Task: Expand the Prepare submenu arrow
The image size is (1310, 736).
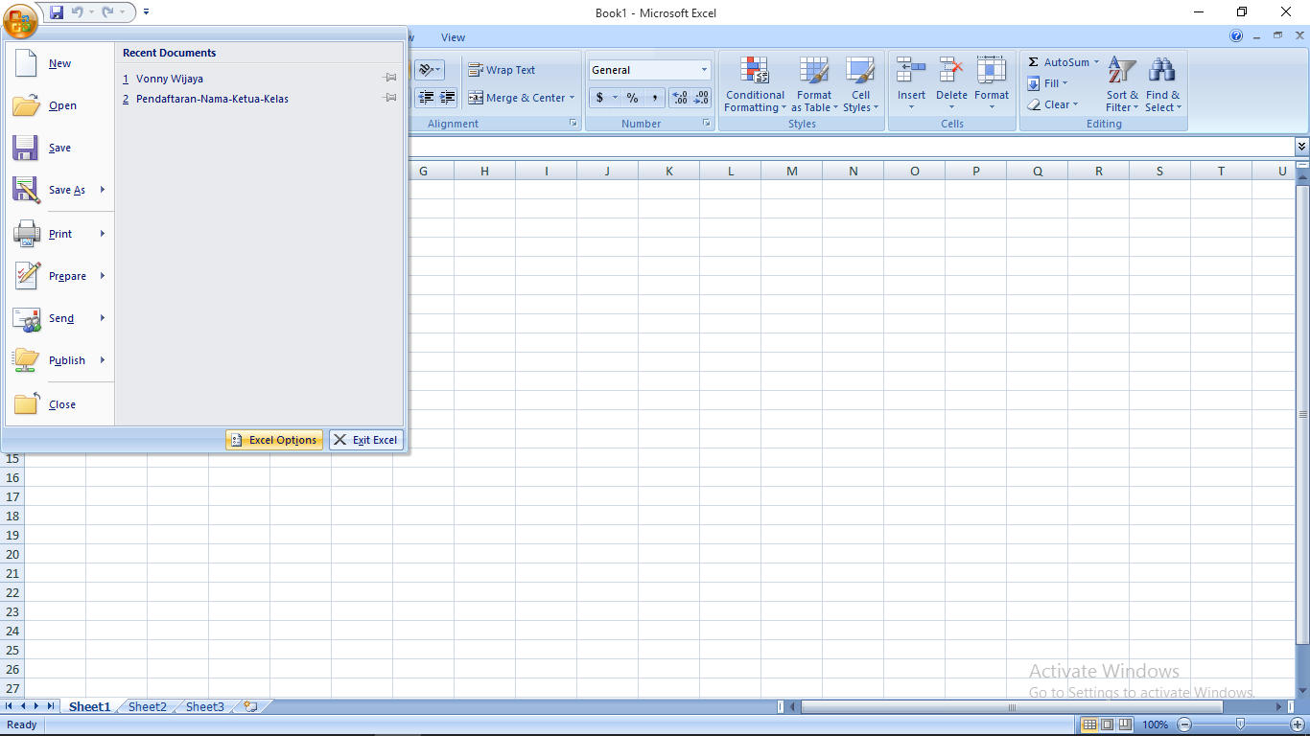Action: 103,276
